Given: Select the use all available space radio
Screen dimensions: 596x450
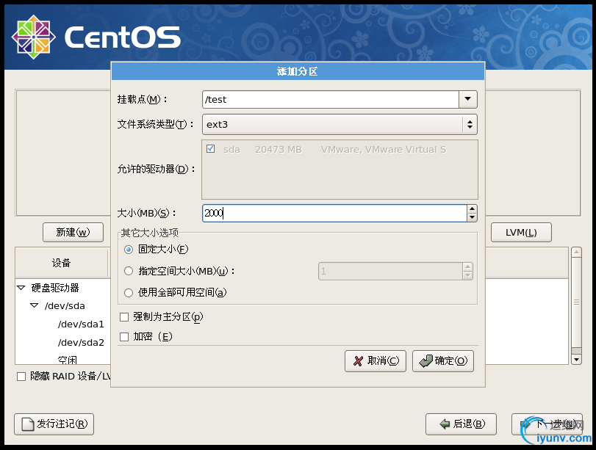Looking at the screenshot, I should [x=129, y=293].
